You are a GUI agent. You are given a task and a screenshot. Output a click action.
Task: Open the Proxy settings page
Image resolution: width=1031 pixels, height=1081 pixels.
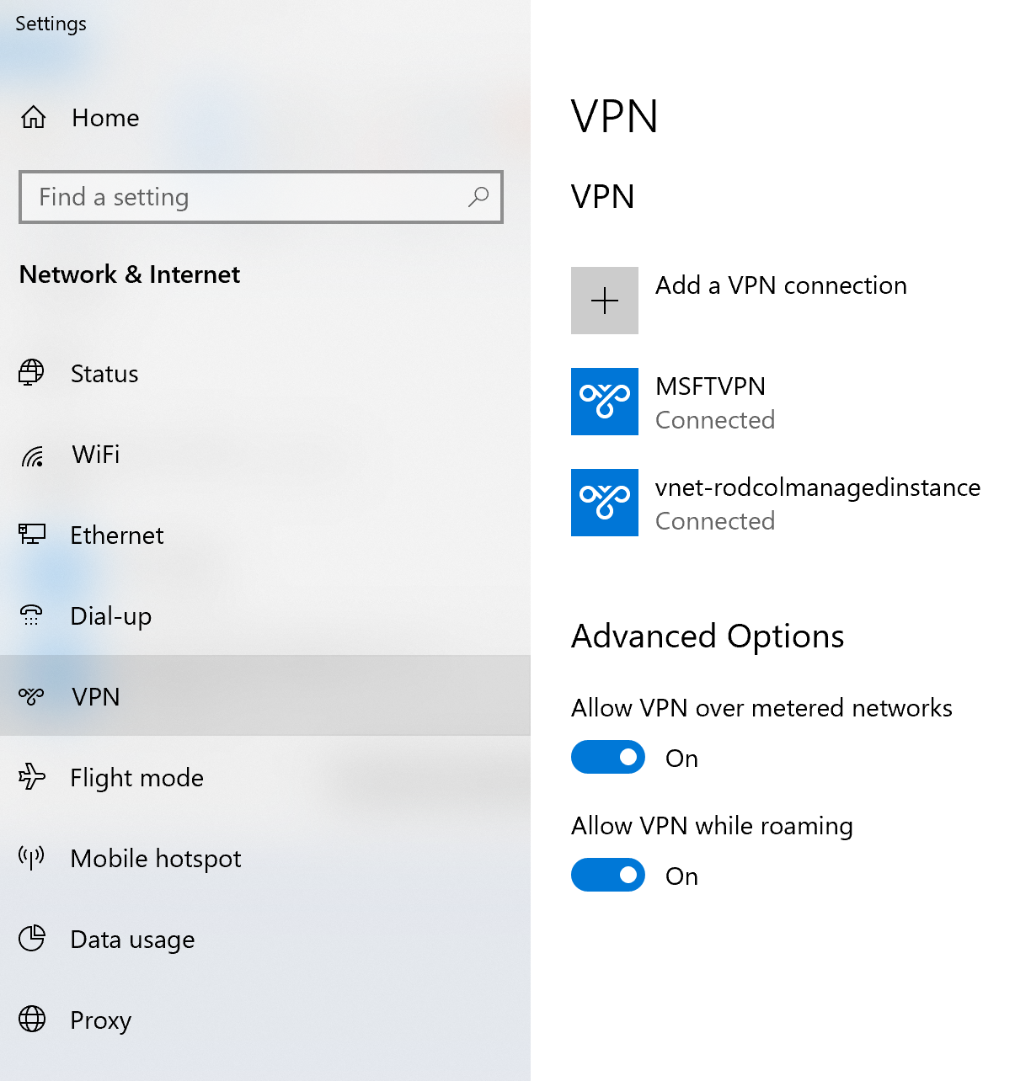point(101,1020)
